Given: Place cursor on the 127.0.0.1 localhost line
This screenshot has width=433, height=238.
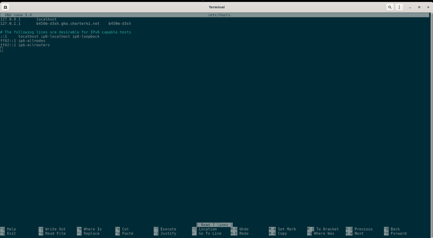Looking at the screenshot, I should pyautogui.click(x=29, y=19).
